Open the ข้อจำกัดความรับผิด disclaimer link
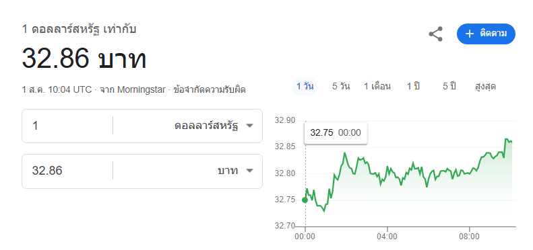 click(x=210, y=90)
